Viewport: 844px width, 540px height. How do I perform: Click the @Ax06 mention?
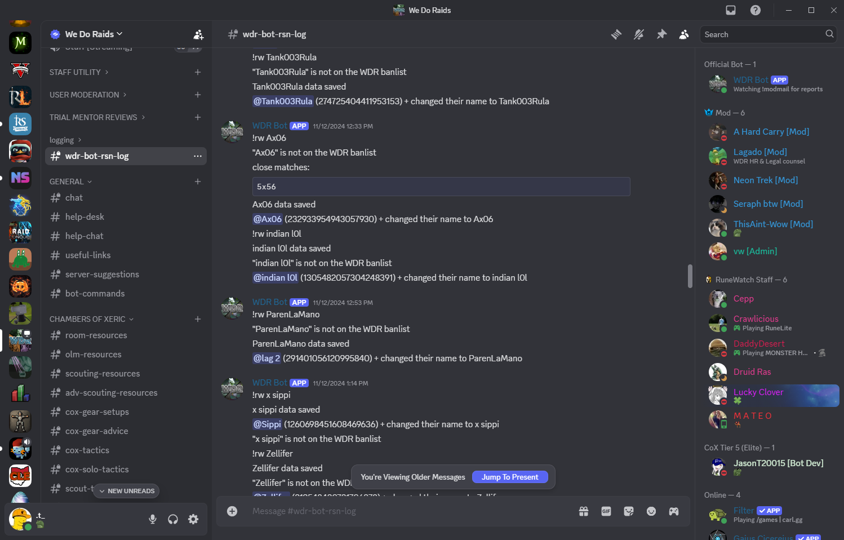pos(267,219)
